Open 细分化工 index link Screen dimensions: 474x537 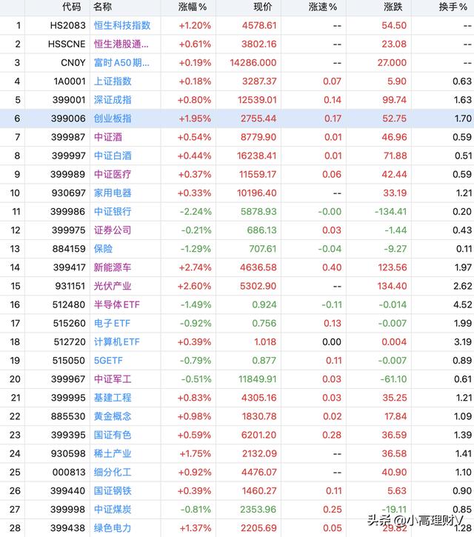click(x=113, y=472)
